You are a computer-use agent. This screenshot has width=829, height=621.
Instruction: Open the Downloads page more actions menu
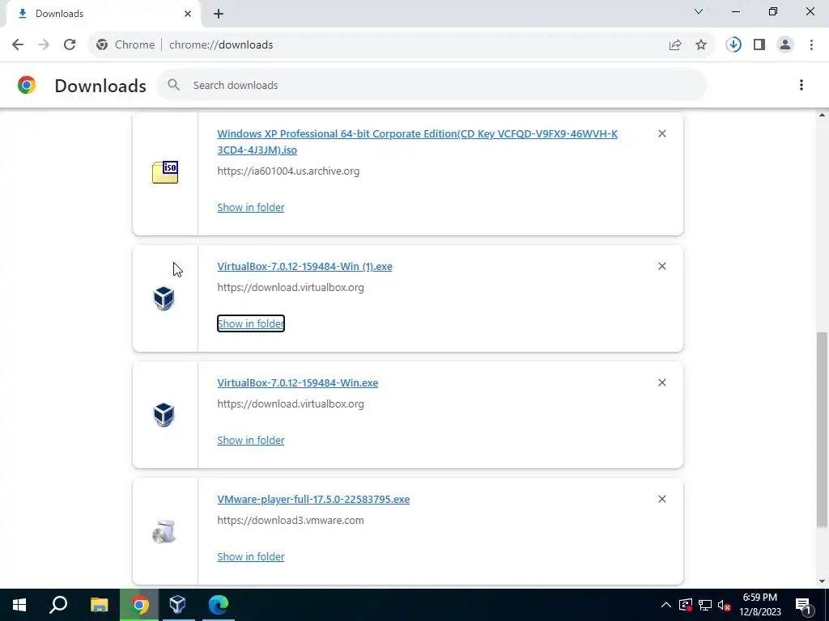[x=801, y=85]
